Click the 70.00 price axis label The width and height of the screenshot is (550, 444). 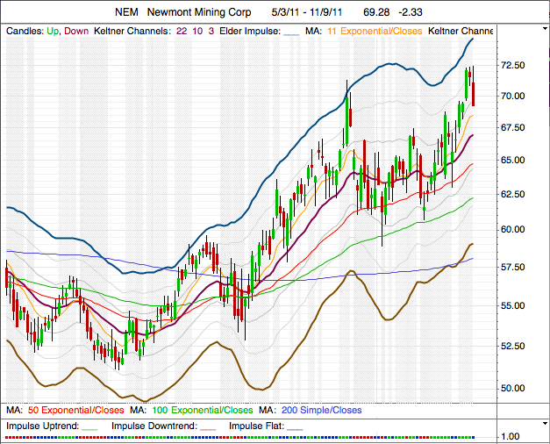pos(513,97)
